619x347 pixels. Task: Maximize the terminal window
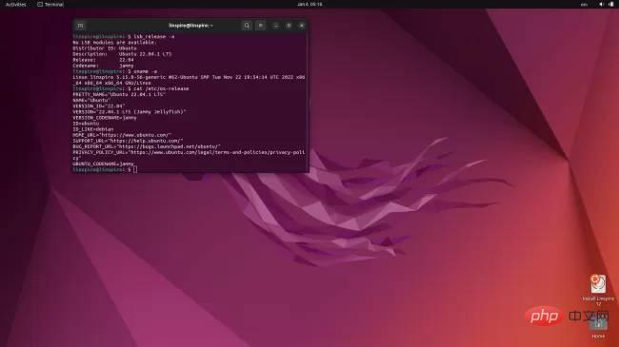[289, 26]
